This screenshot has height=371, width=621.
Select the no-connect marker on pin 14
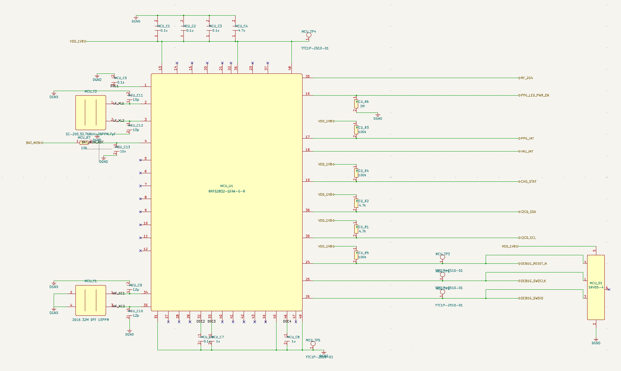177,63
